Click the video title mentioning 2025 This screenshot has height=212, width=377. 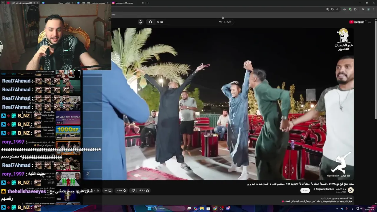click(x=300, y=184)
